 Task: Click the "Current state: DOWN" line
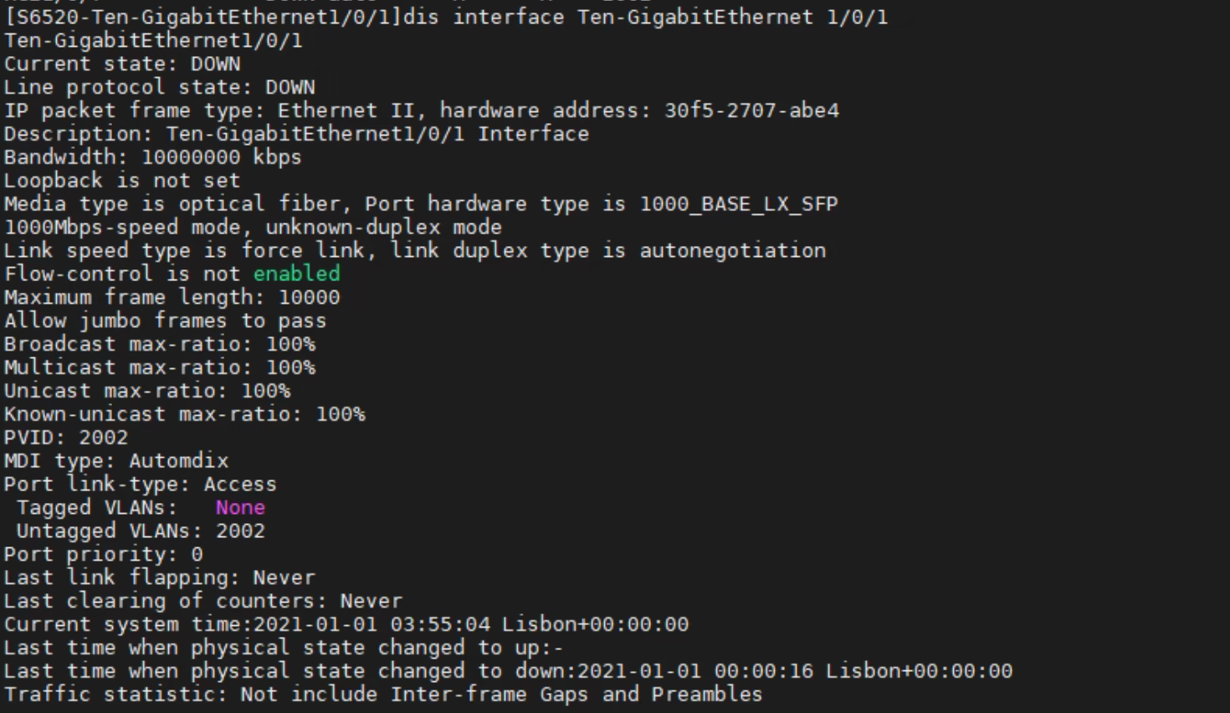pos(122,64)
